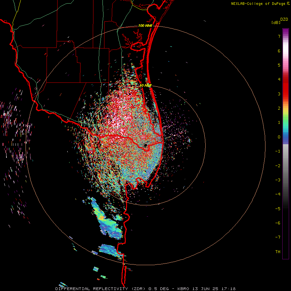This screenshot has width=291, height=291.
Task: Click the TH threshold label on the colorbar
Action: point(278,252)
